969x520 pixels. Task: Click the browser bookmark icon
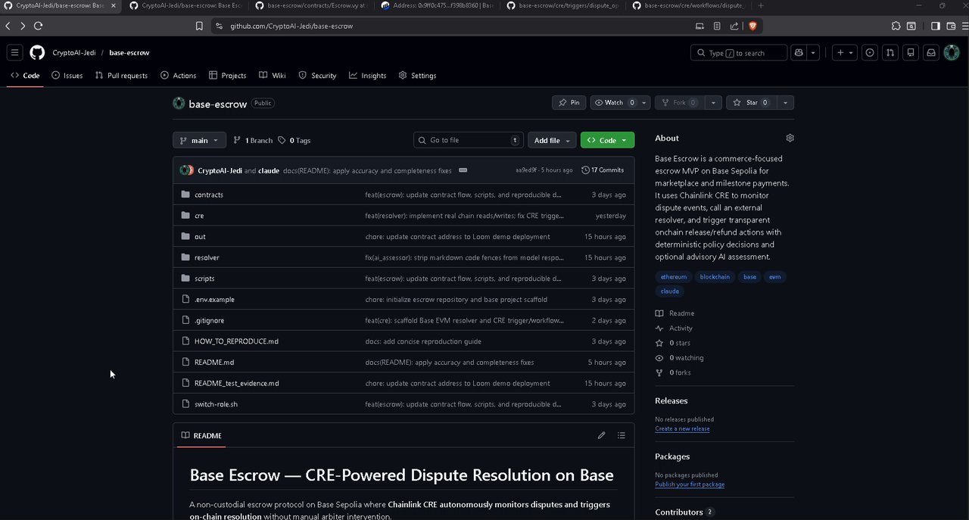coord(199,26)
